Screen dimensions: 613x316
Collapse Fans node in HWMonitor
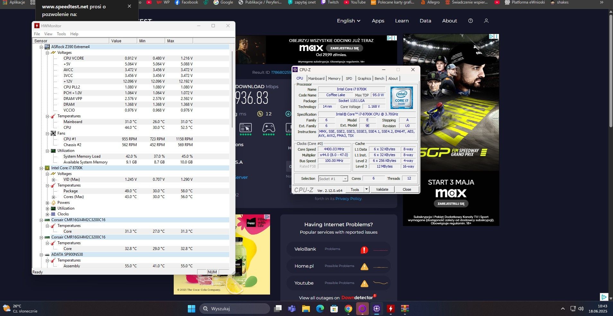point(47,133)
